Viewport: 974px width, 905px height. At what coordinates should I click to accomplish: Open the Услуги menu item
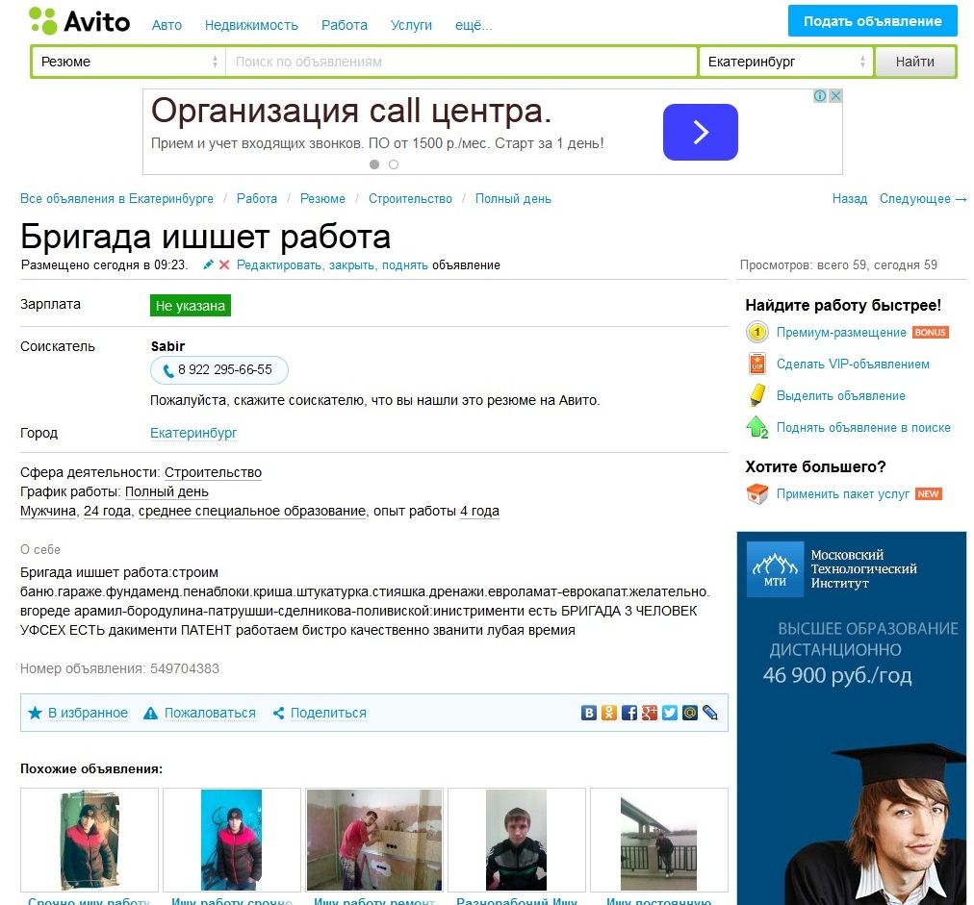click(411, 25)
